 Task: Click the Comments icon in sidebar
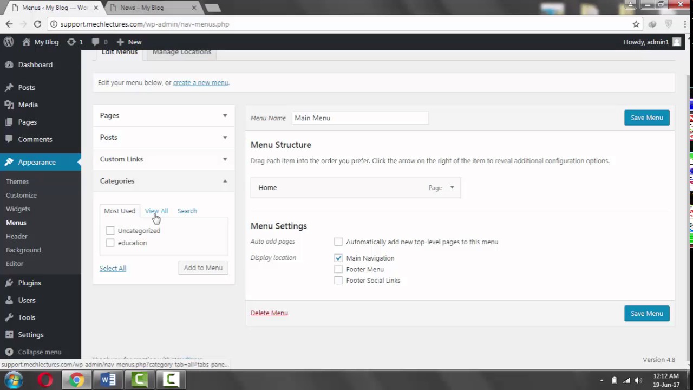tap(9, 139)
